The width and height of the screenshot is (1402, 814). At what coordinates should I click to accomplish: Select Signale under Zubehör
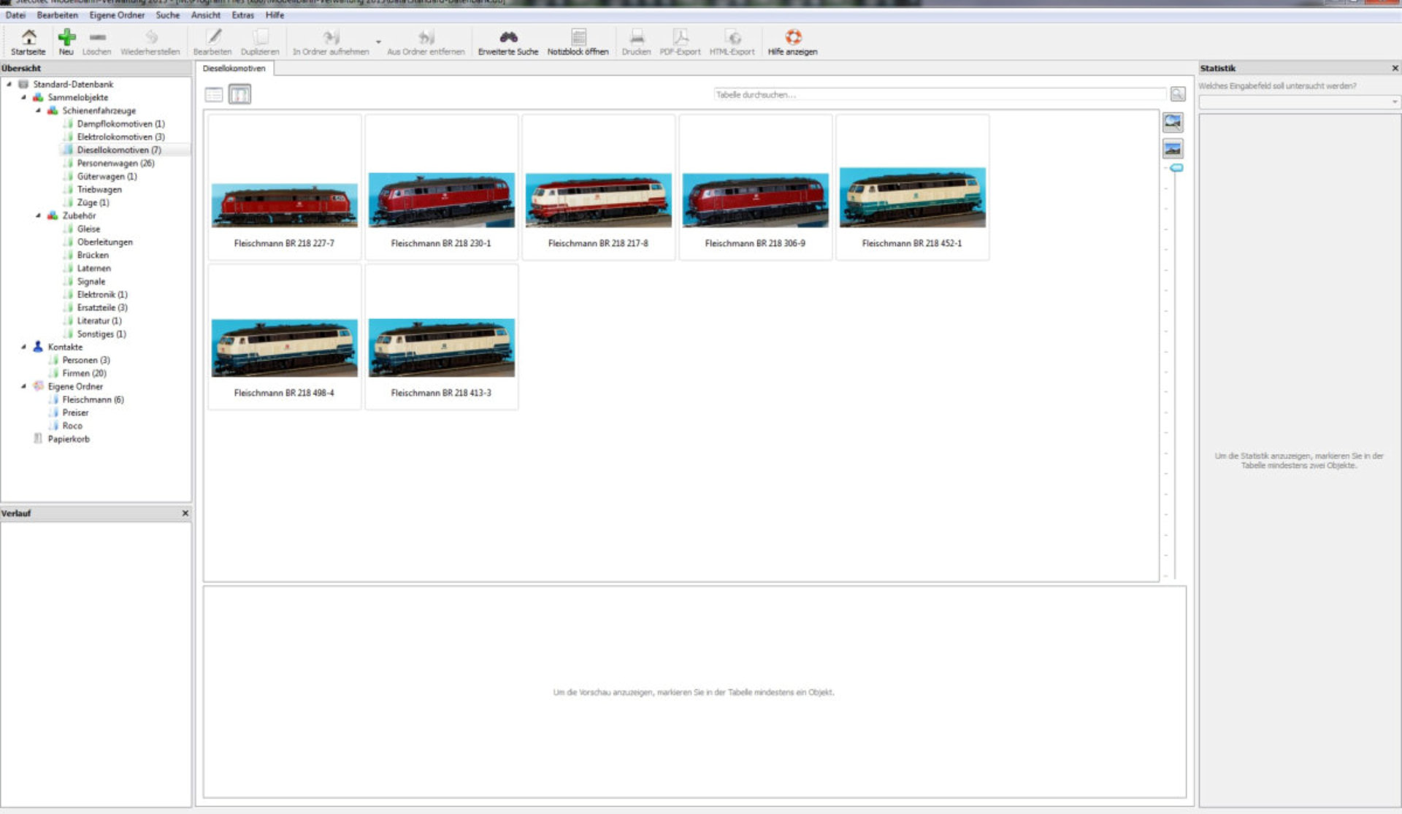coord(91,281)
